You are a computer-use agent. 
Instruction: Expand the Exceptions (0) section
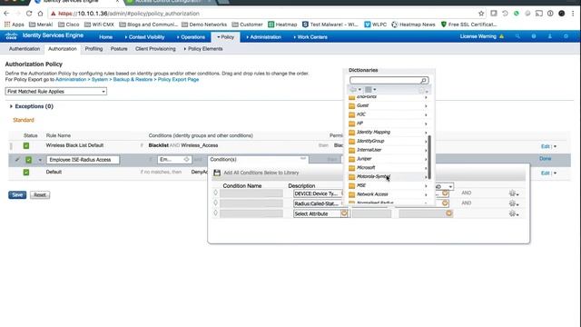[11, 106]
